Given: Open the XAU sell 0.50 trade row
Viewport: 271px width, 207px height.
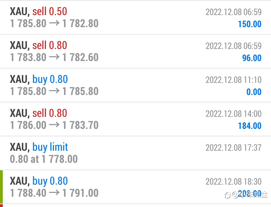Looking at the screenshot, I should (x=135, y=17).
